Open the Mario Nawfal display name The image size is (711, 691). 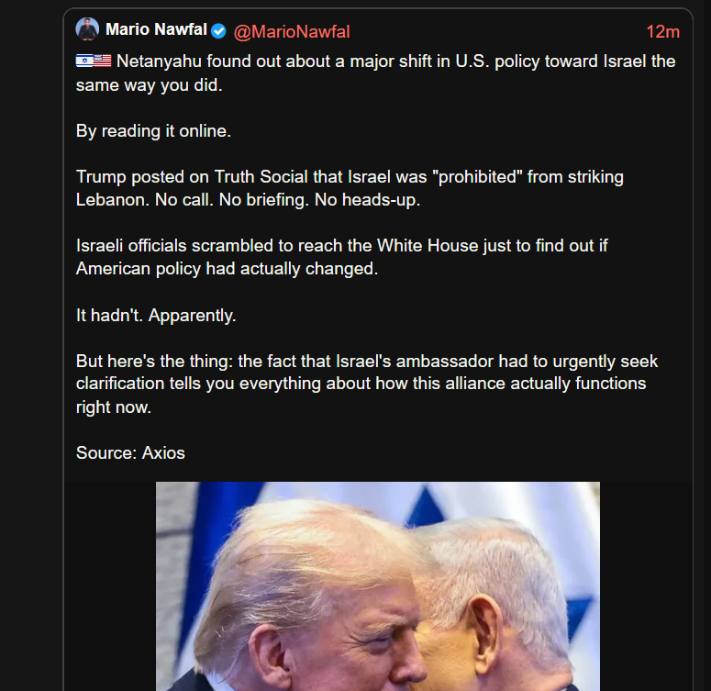point(156,30)
